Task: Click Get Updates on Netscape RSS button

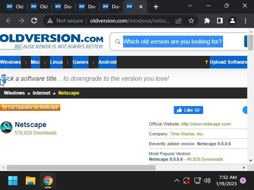Action: [x=30, y=107]
